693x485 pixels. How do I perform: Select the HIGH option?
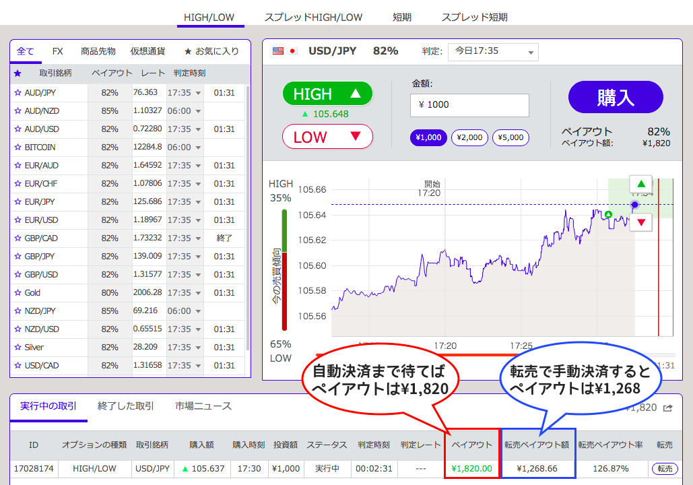327,94
